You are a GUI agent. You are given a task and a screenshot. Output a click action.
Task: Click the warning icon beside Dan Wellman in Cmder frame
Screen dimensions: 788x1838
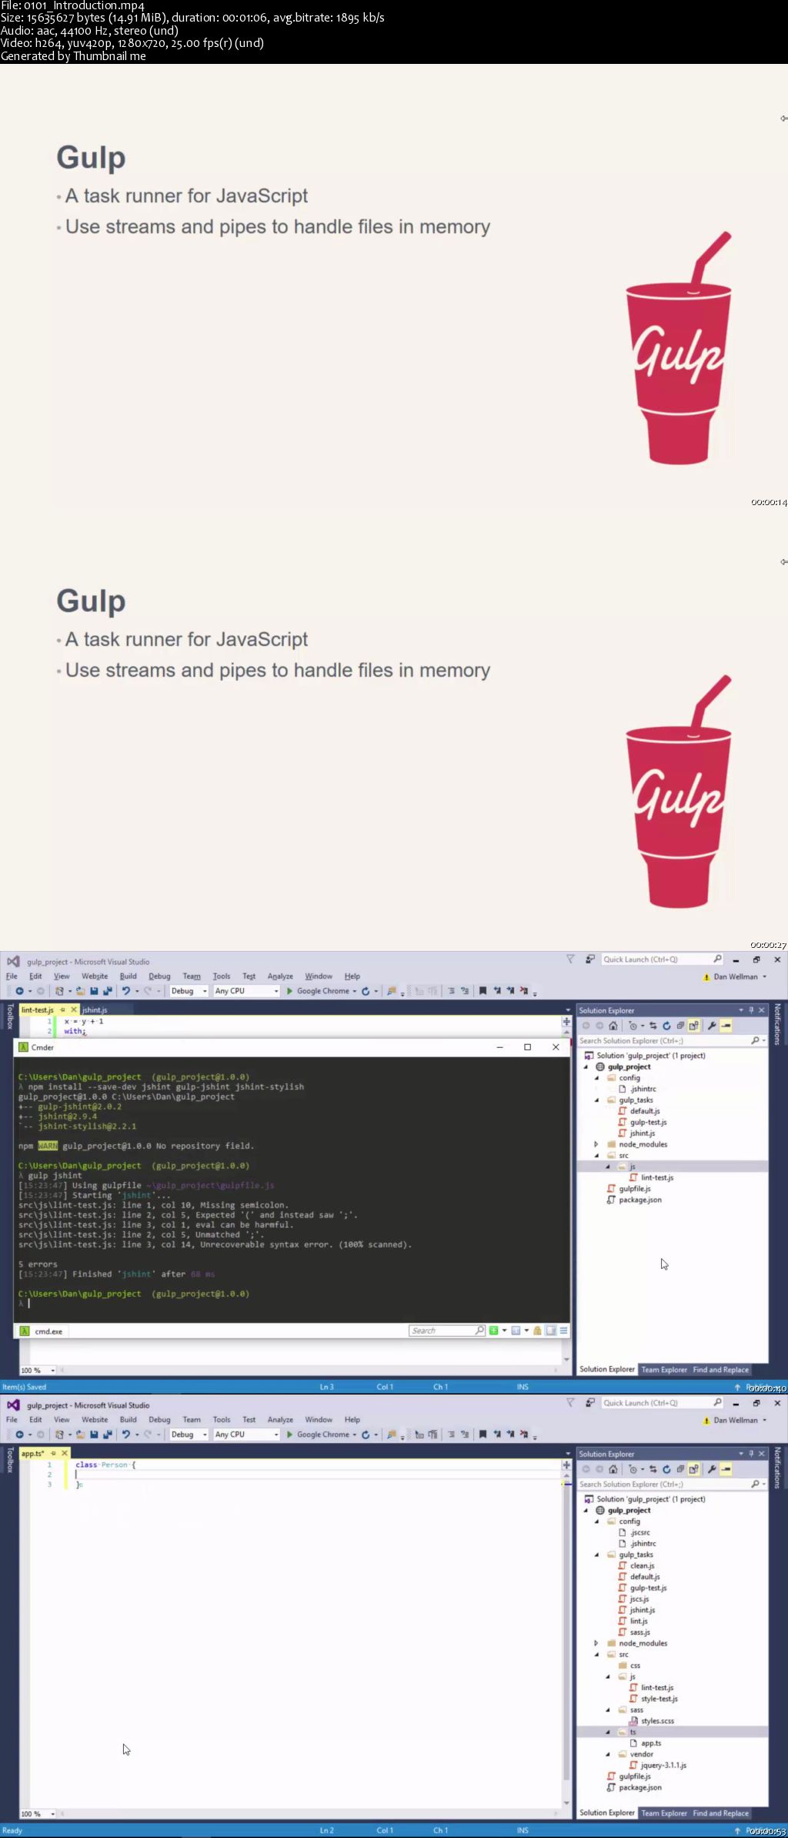tap(706, 977)
